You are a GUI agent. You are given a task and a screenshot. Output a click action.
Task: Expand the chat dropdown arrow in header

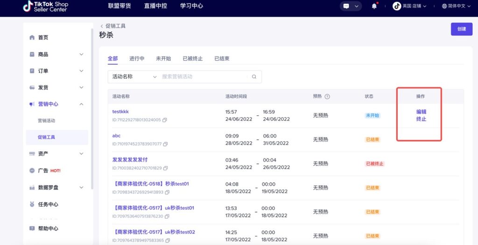356,6
